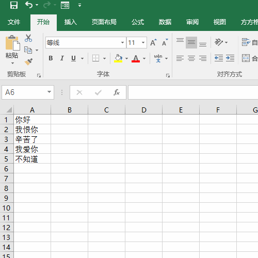This screenshot has height=258, width=258.
Task: Click the Orientation text angle icon
Action: 219,42
